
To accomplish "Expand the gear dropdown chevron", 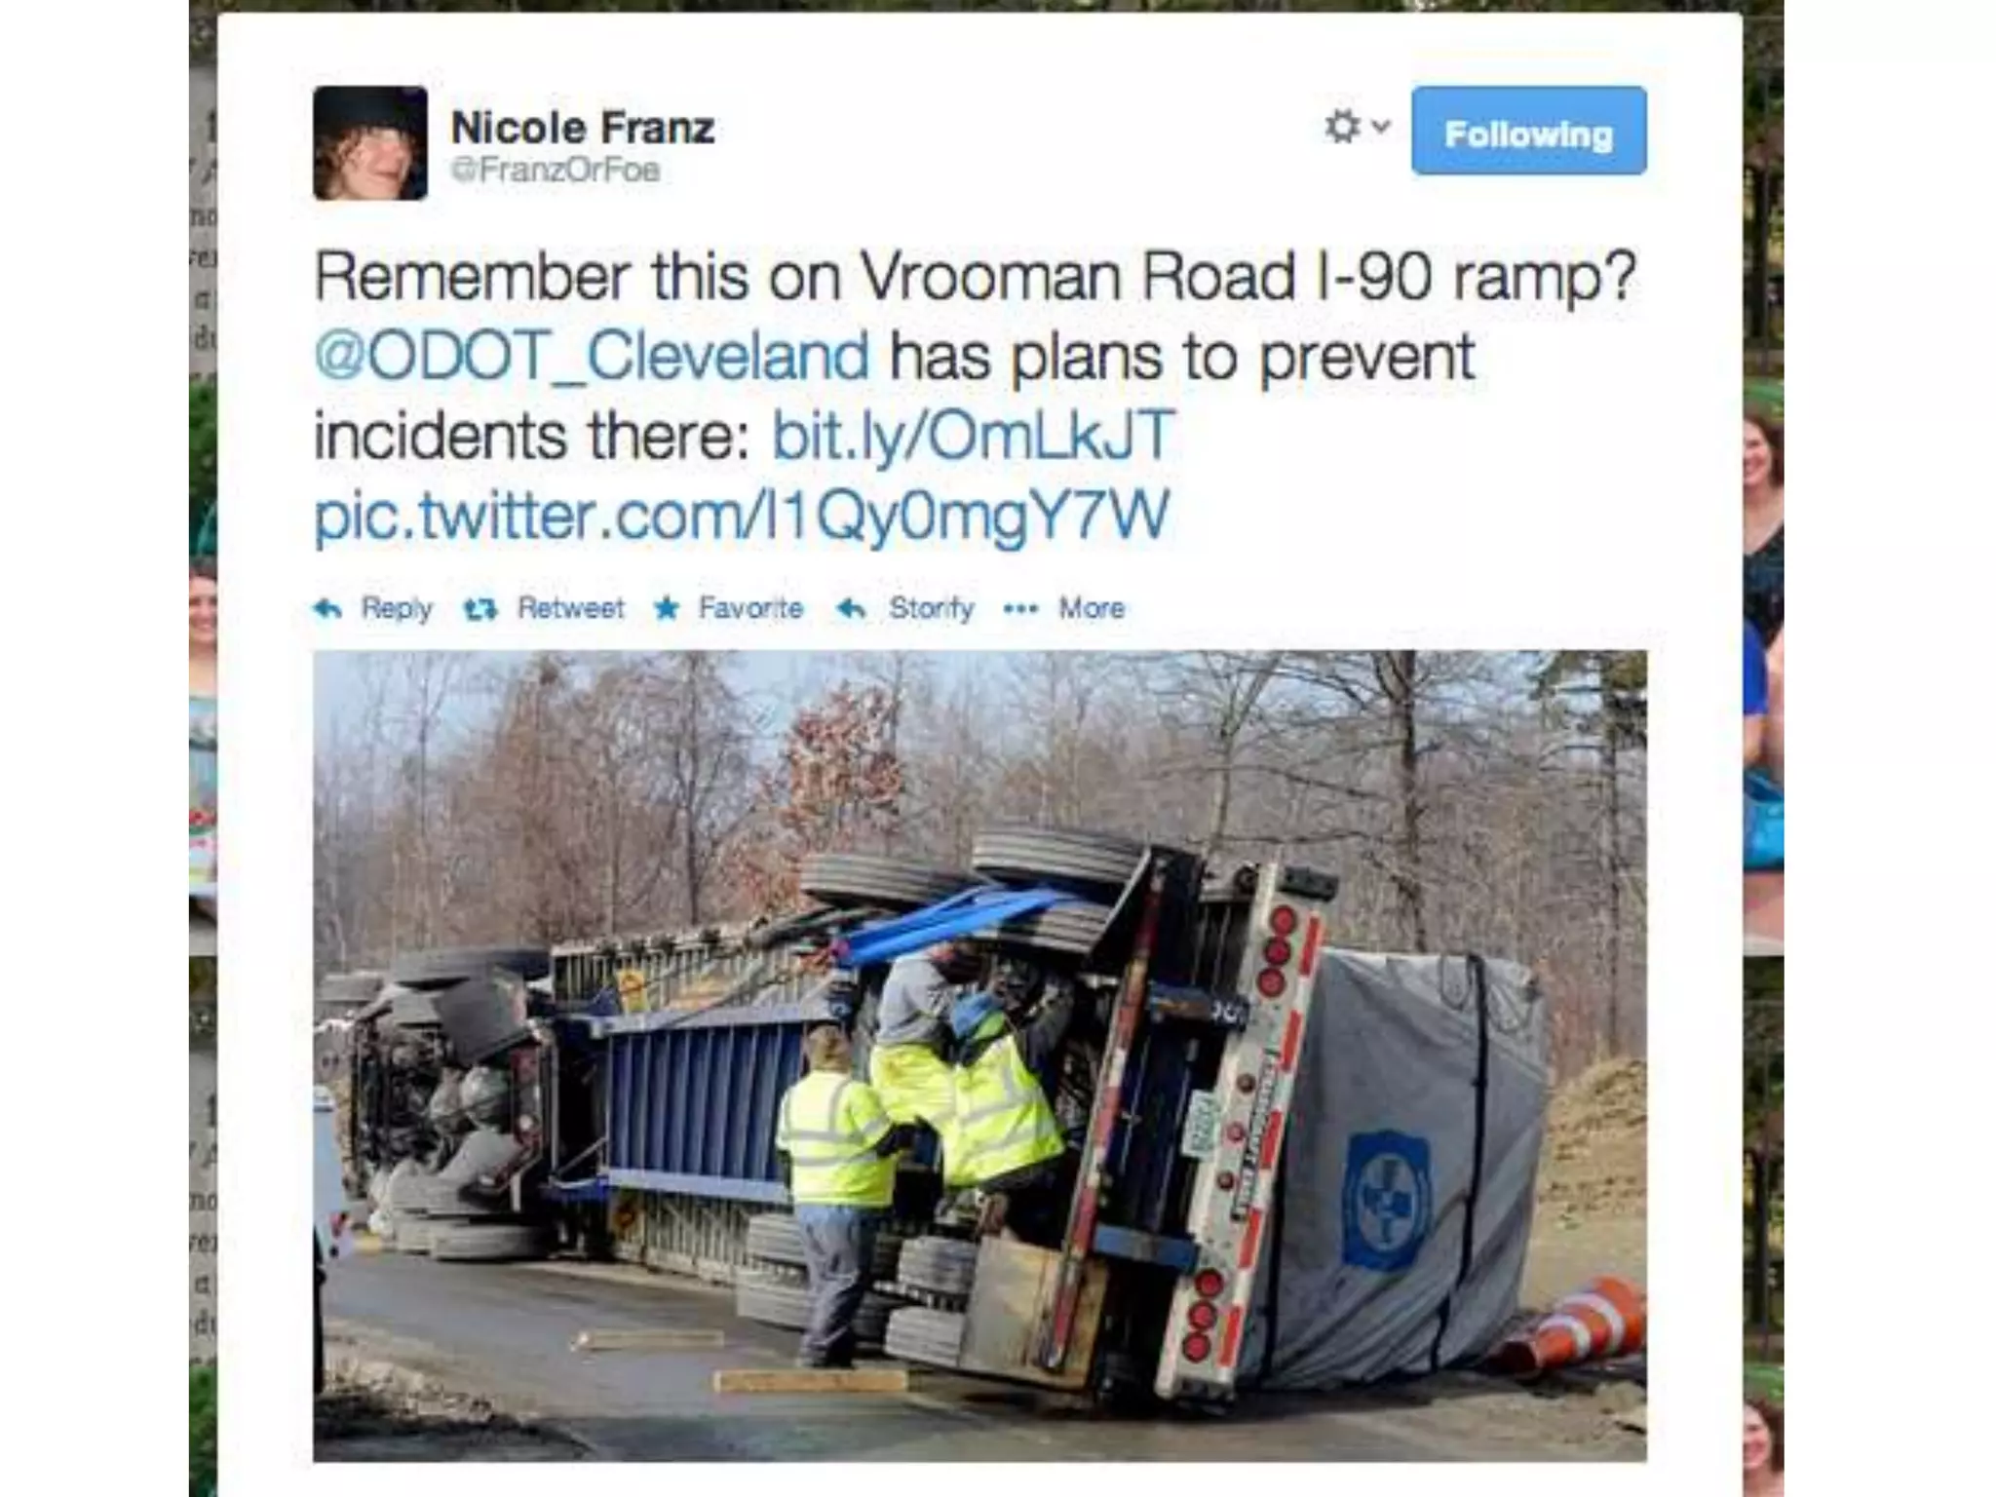I will point(1380,127).
